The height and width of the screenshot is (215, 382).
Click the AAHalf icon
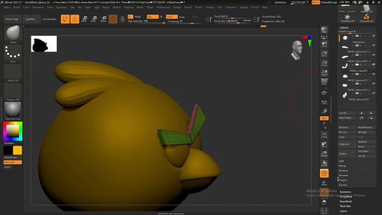324,73
